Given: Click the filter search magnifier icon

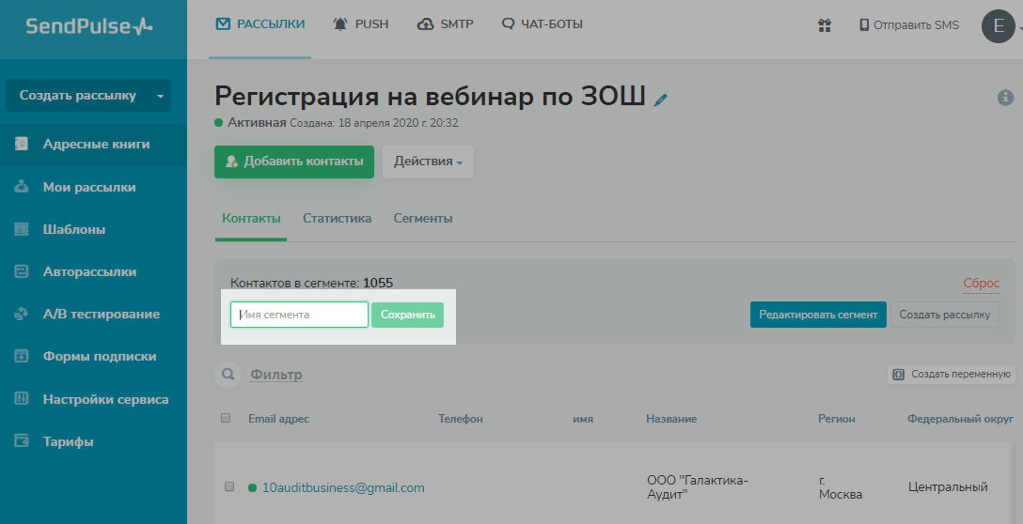Looking at the screenshot, I should [228, 375].
